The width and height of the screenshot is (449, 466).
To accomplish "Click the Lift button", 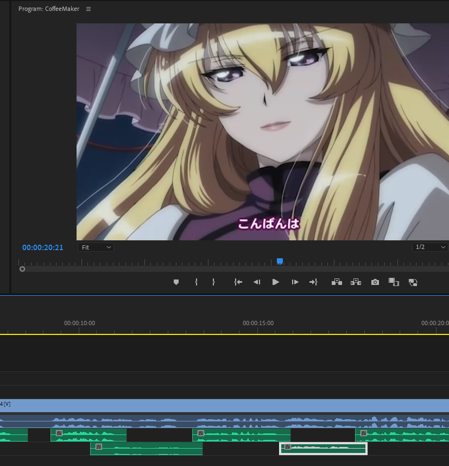I will point(337,282).
